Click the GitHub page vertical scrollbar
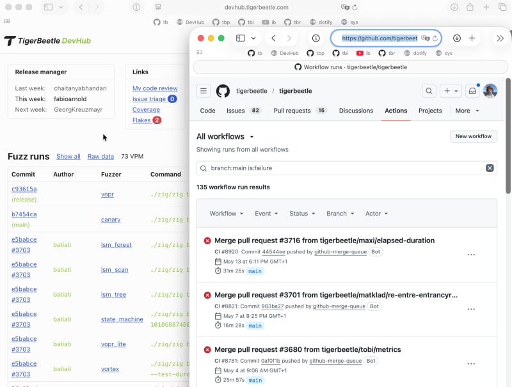 (508, 136)
